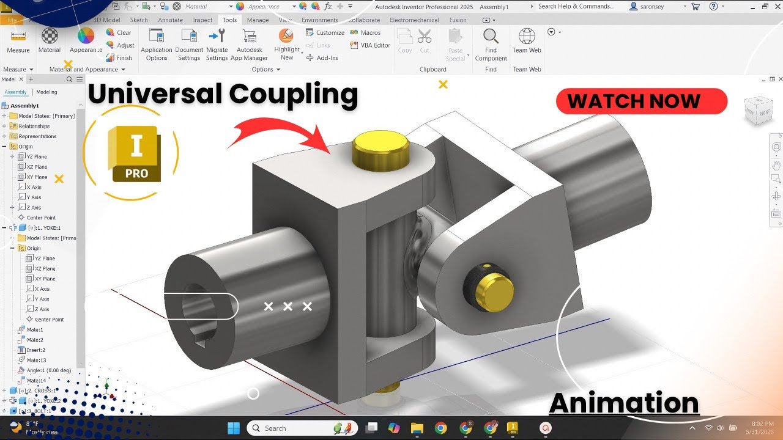Click Clear appearance overrides
This screenshot has width=783, height=440.
pos(119,33)
